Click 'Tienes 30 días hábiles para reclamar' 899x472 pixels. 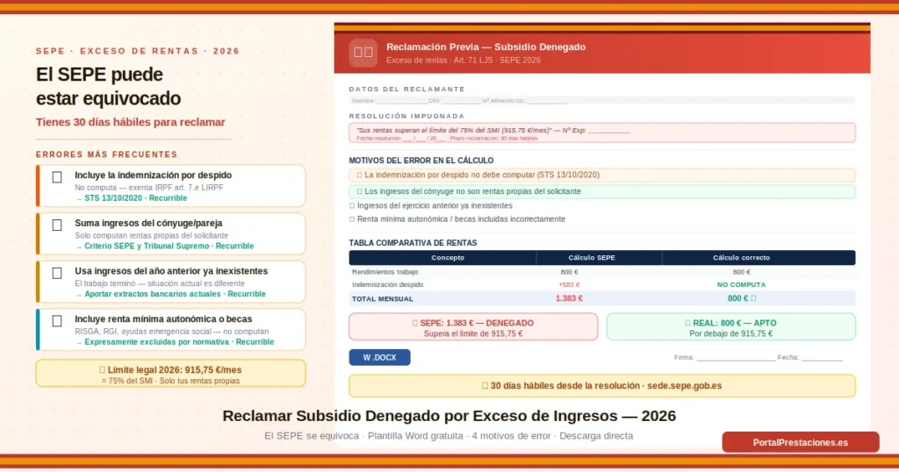[130, 122]
